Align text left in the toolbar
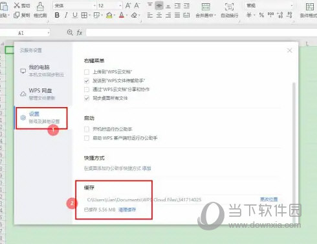Screen dimensions: 317x244 click(150, 15)
